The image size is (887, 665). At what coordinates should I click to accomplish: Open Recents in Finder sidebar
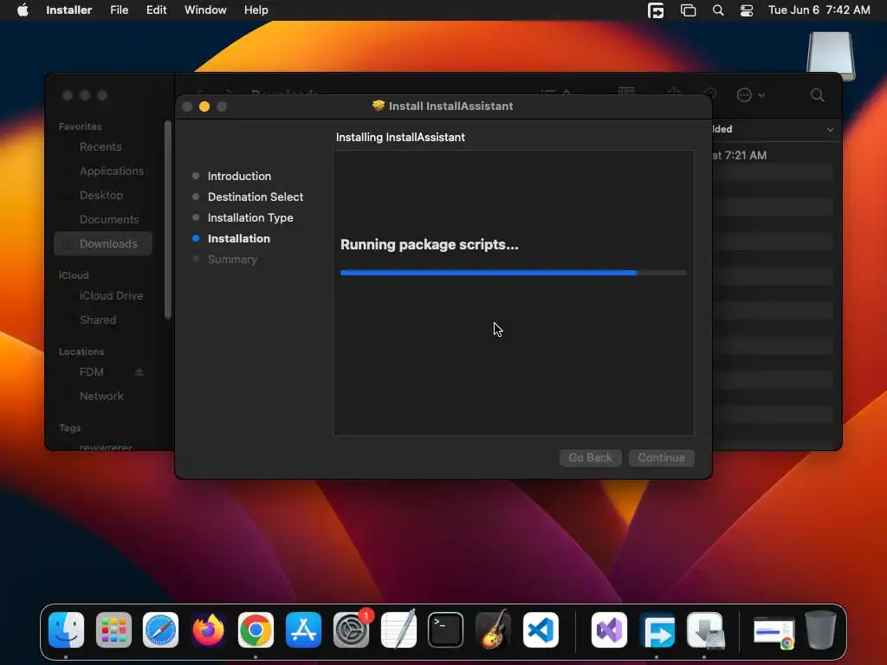coord(100,147)
